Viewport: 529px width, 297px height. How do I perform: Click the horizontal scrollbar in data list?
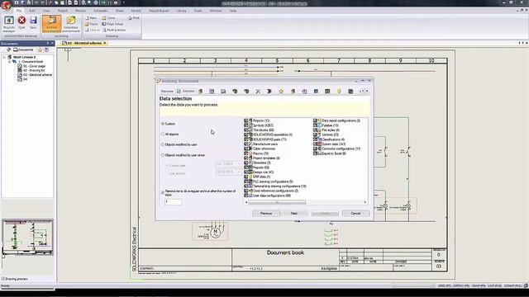point(277,202)
